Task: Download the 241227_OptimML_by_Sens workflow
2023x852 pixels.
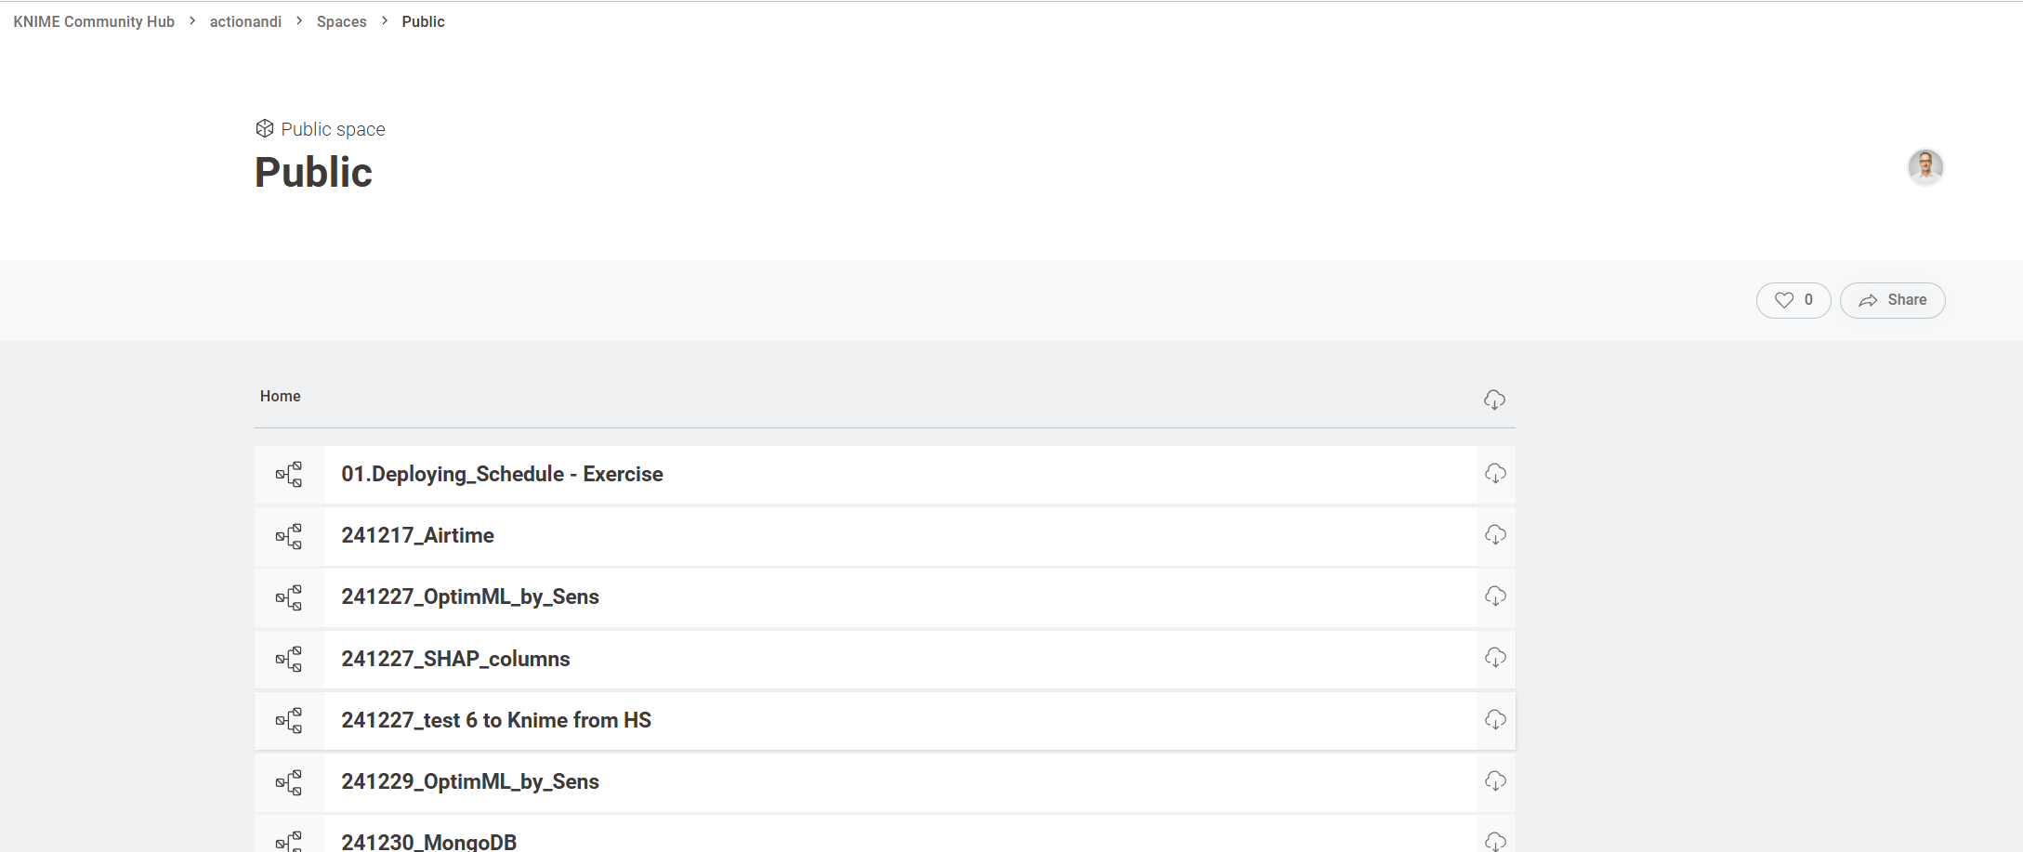Action: pyautogui.click(x=1495, y=596)
